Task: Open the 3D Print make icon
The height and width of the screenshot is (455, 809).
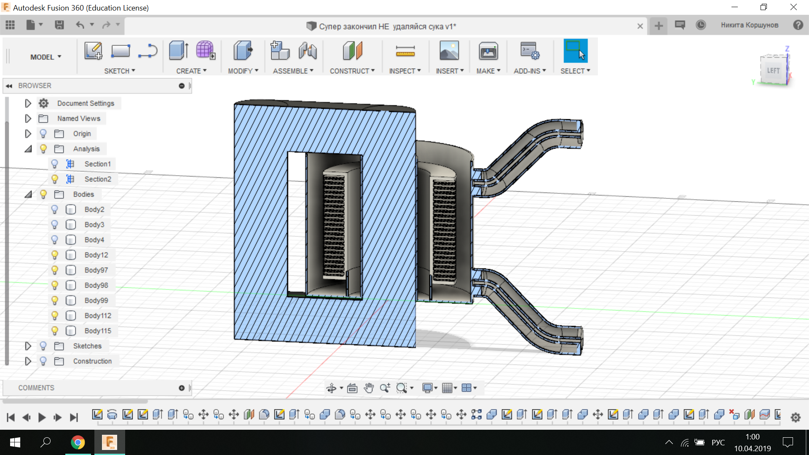Action: [488, 51]
